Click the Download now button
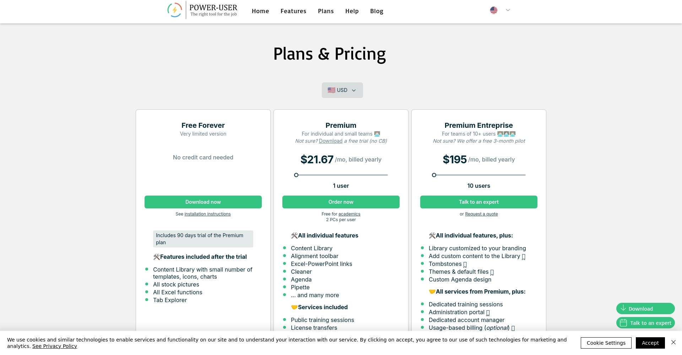This screenshot has height=355, width=682. pos(203,202)
